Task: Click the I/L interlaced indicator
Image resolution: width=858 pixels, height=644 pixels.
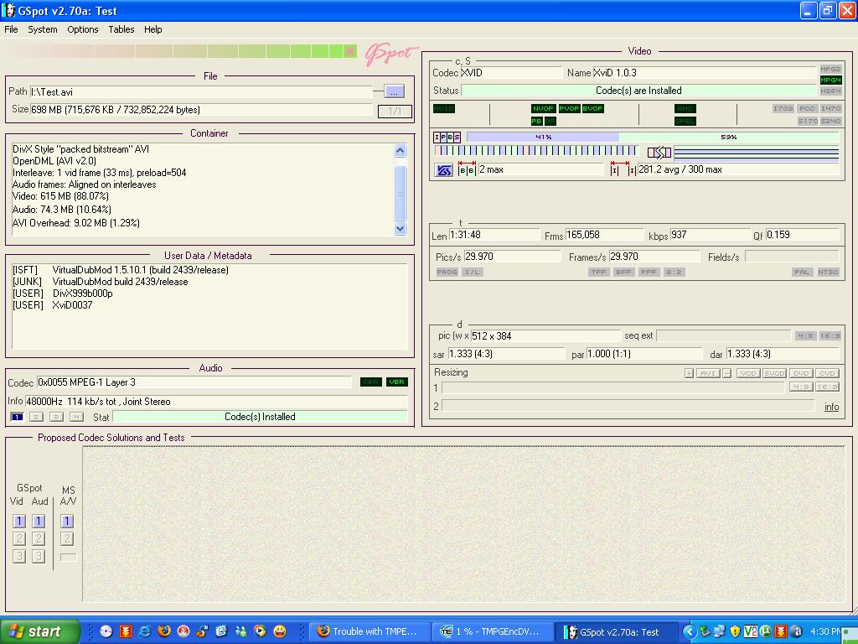Action: (472, 273)
